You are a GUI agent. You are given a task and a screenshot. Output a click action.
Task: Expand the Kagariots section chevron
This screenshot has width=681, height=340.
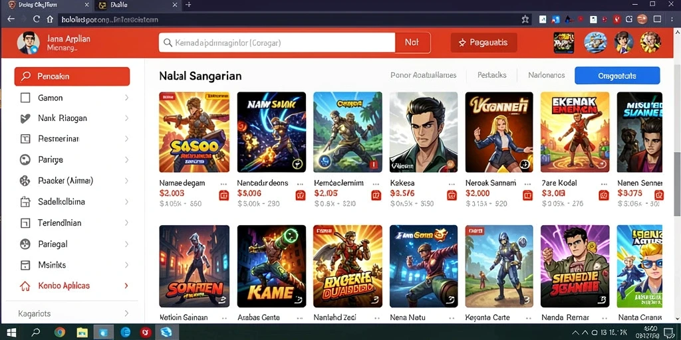[126, 313]
